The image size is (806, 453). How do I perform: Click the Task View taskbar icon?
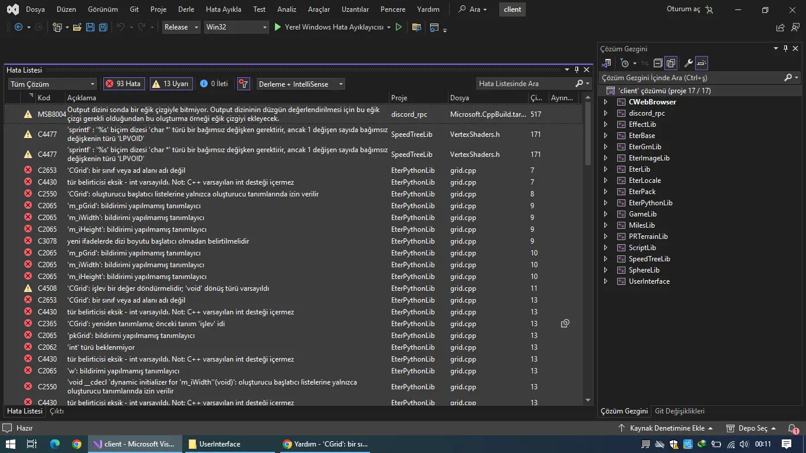(32, 444)
